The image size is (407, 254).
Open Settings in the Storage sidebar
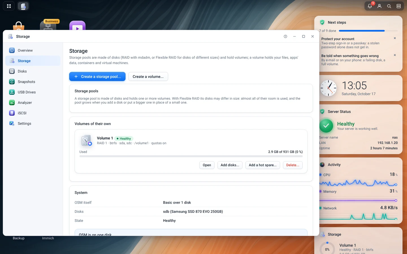click(33, 123)
